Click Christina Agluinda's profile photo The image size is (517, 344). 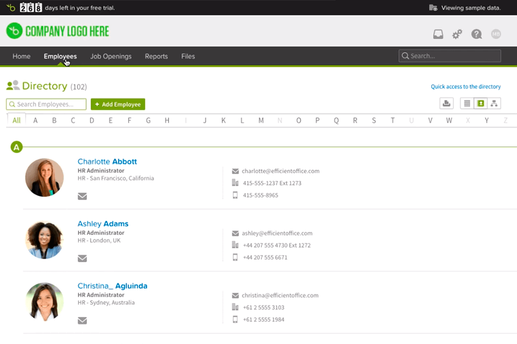click(45, 302)
